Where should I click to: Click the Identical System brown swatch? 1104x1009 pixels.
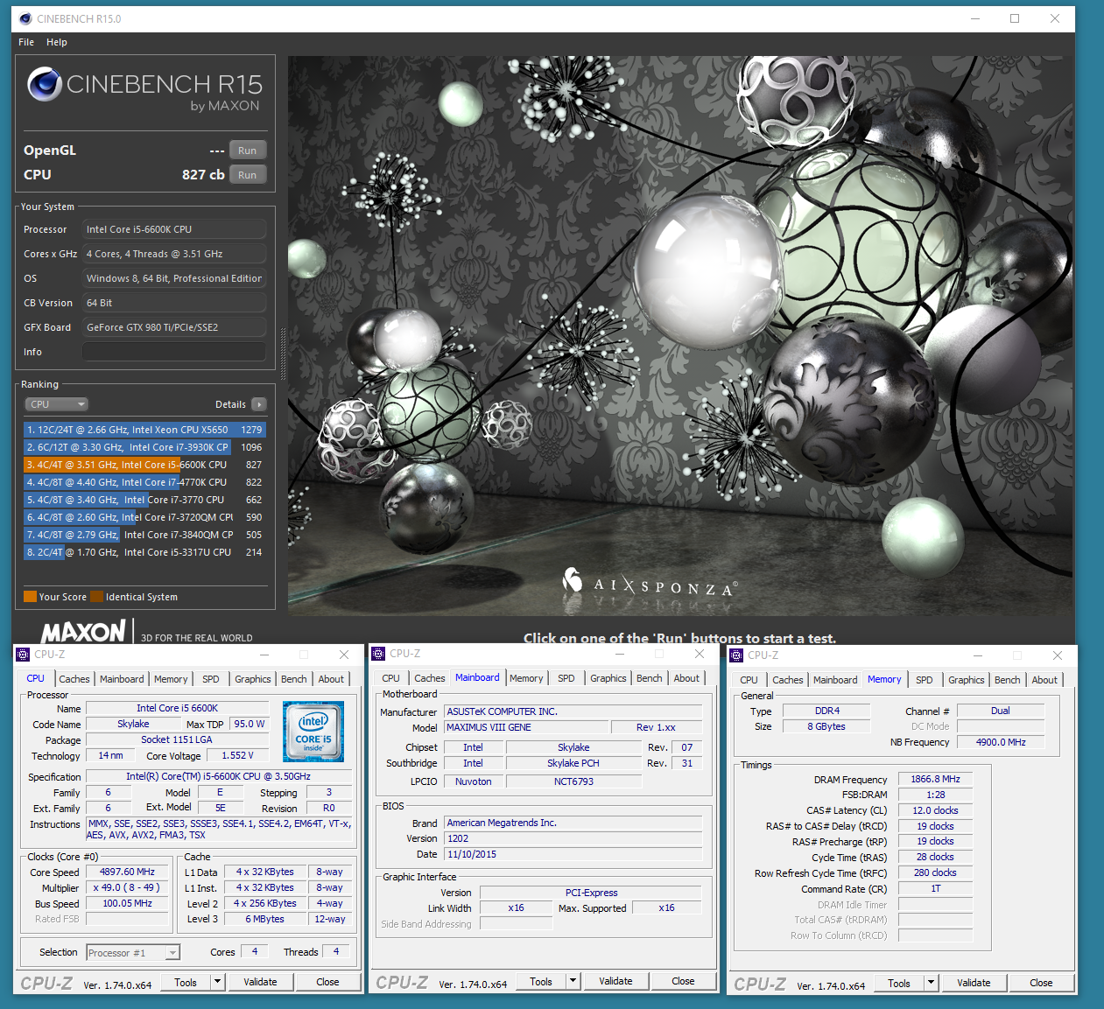coord(97,597)
